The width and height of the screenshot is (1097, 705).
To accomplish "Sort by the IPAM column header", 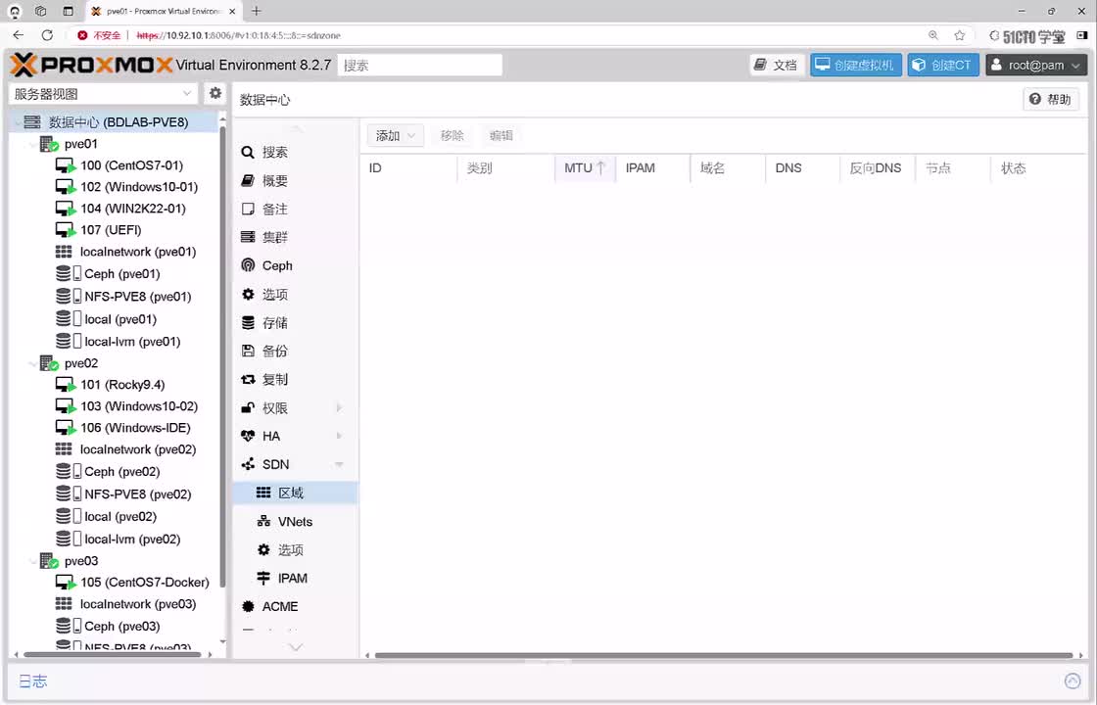I will coord(652,168).
